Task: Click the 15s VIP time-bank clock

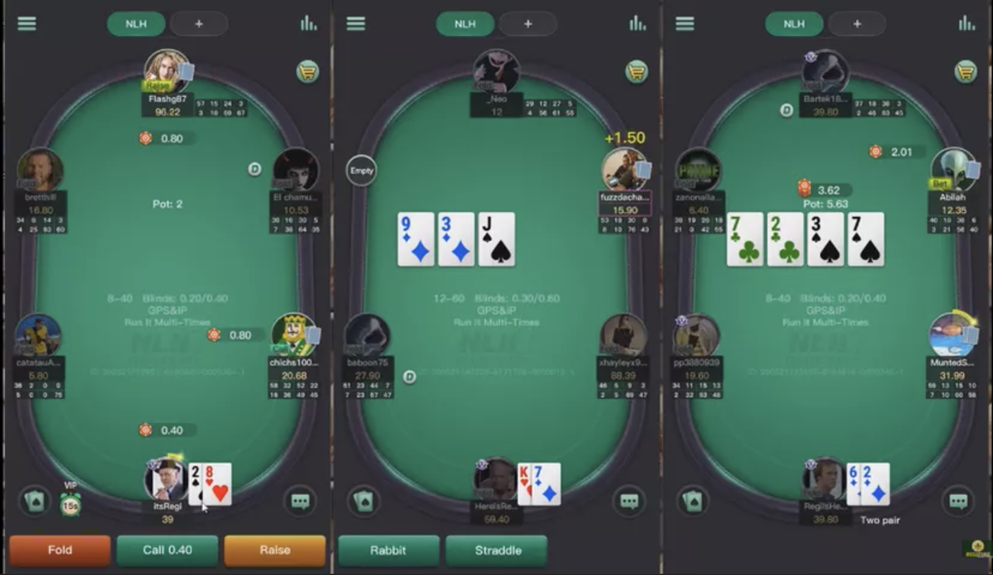Action: pyautogui.click(x=70, y=506)
